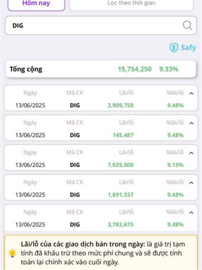Open the Safy shield icon
The width and height of the screenshot is (202, 270).
tap(174, 48)
